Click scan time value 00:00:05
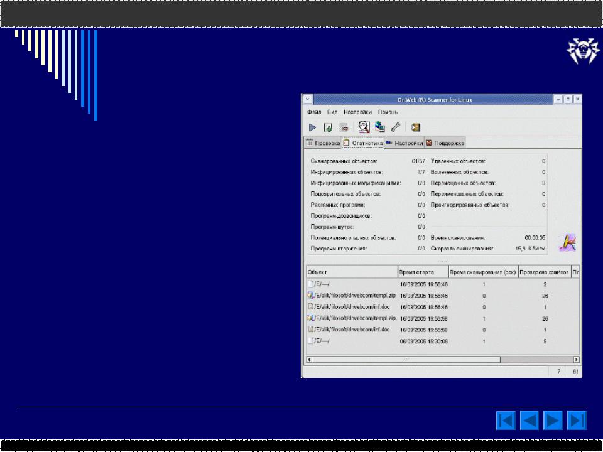 pyautogui.click(x=535, y=238)
